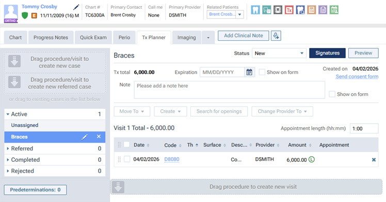Click the Add Clinical Note button
This screenshot has width=386, height=202.
point(244,36)
